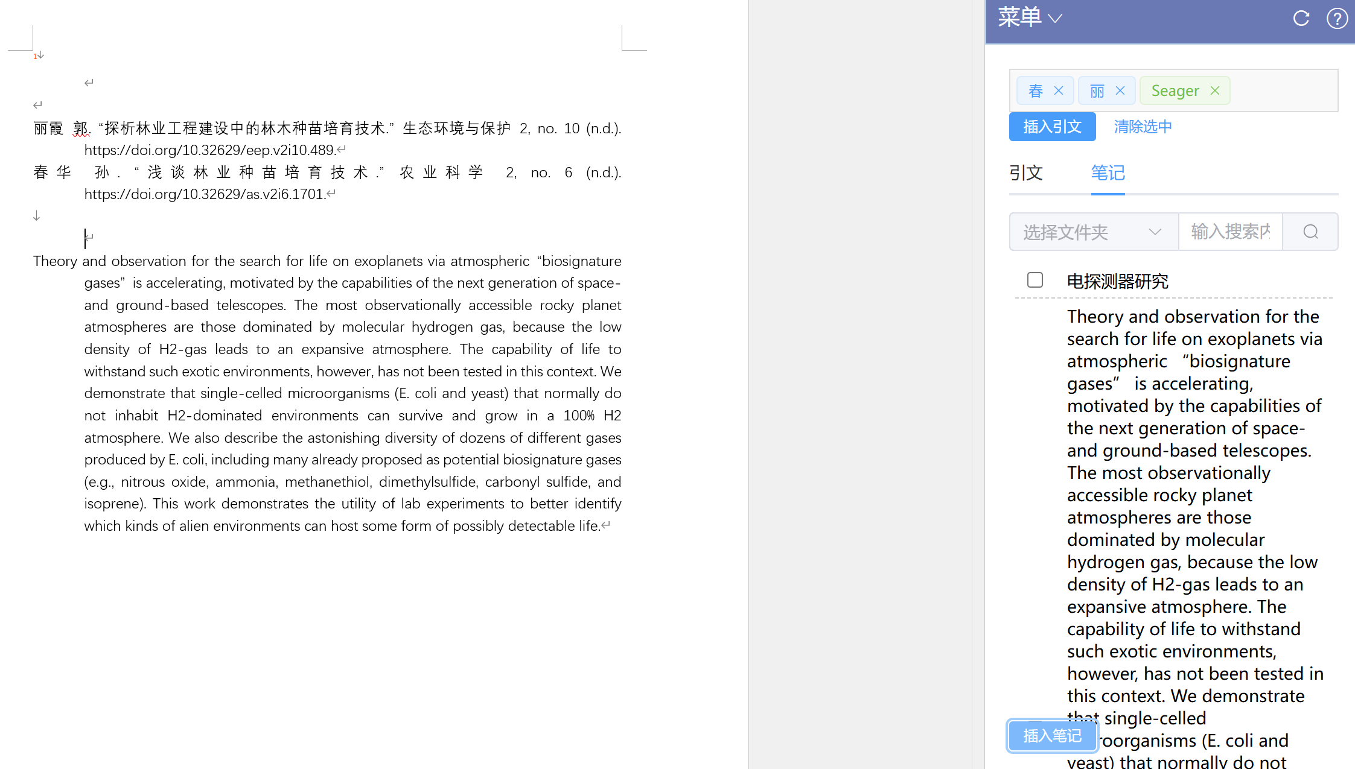Click the DOI link ending as.v2i6.1701
This screenshot has height=769, width=1355.
pyautogui.click(x=204, y=194)
